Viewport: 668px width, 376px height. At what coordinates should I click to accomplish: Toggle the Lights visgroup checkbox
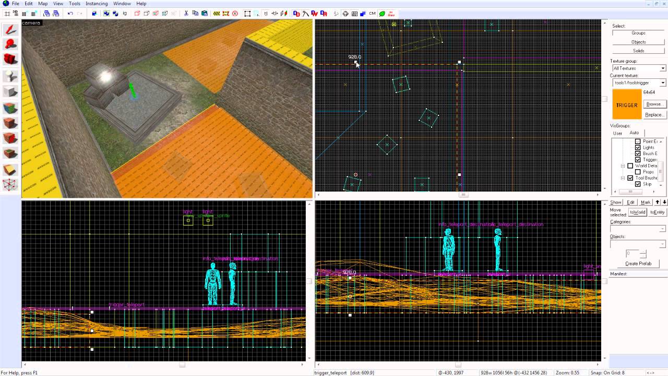638,147
